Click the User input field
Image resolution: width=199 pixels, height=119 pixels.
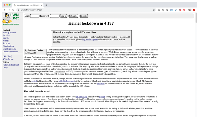point(35,16)
